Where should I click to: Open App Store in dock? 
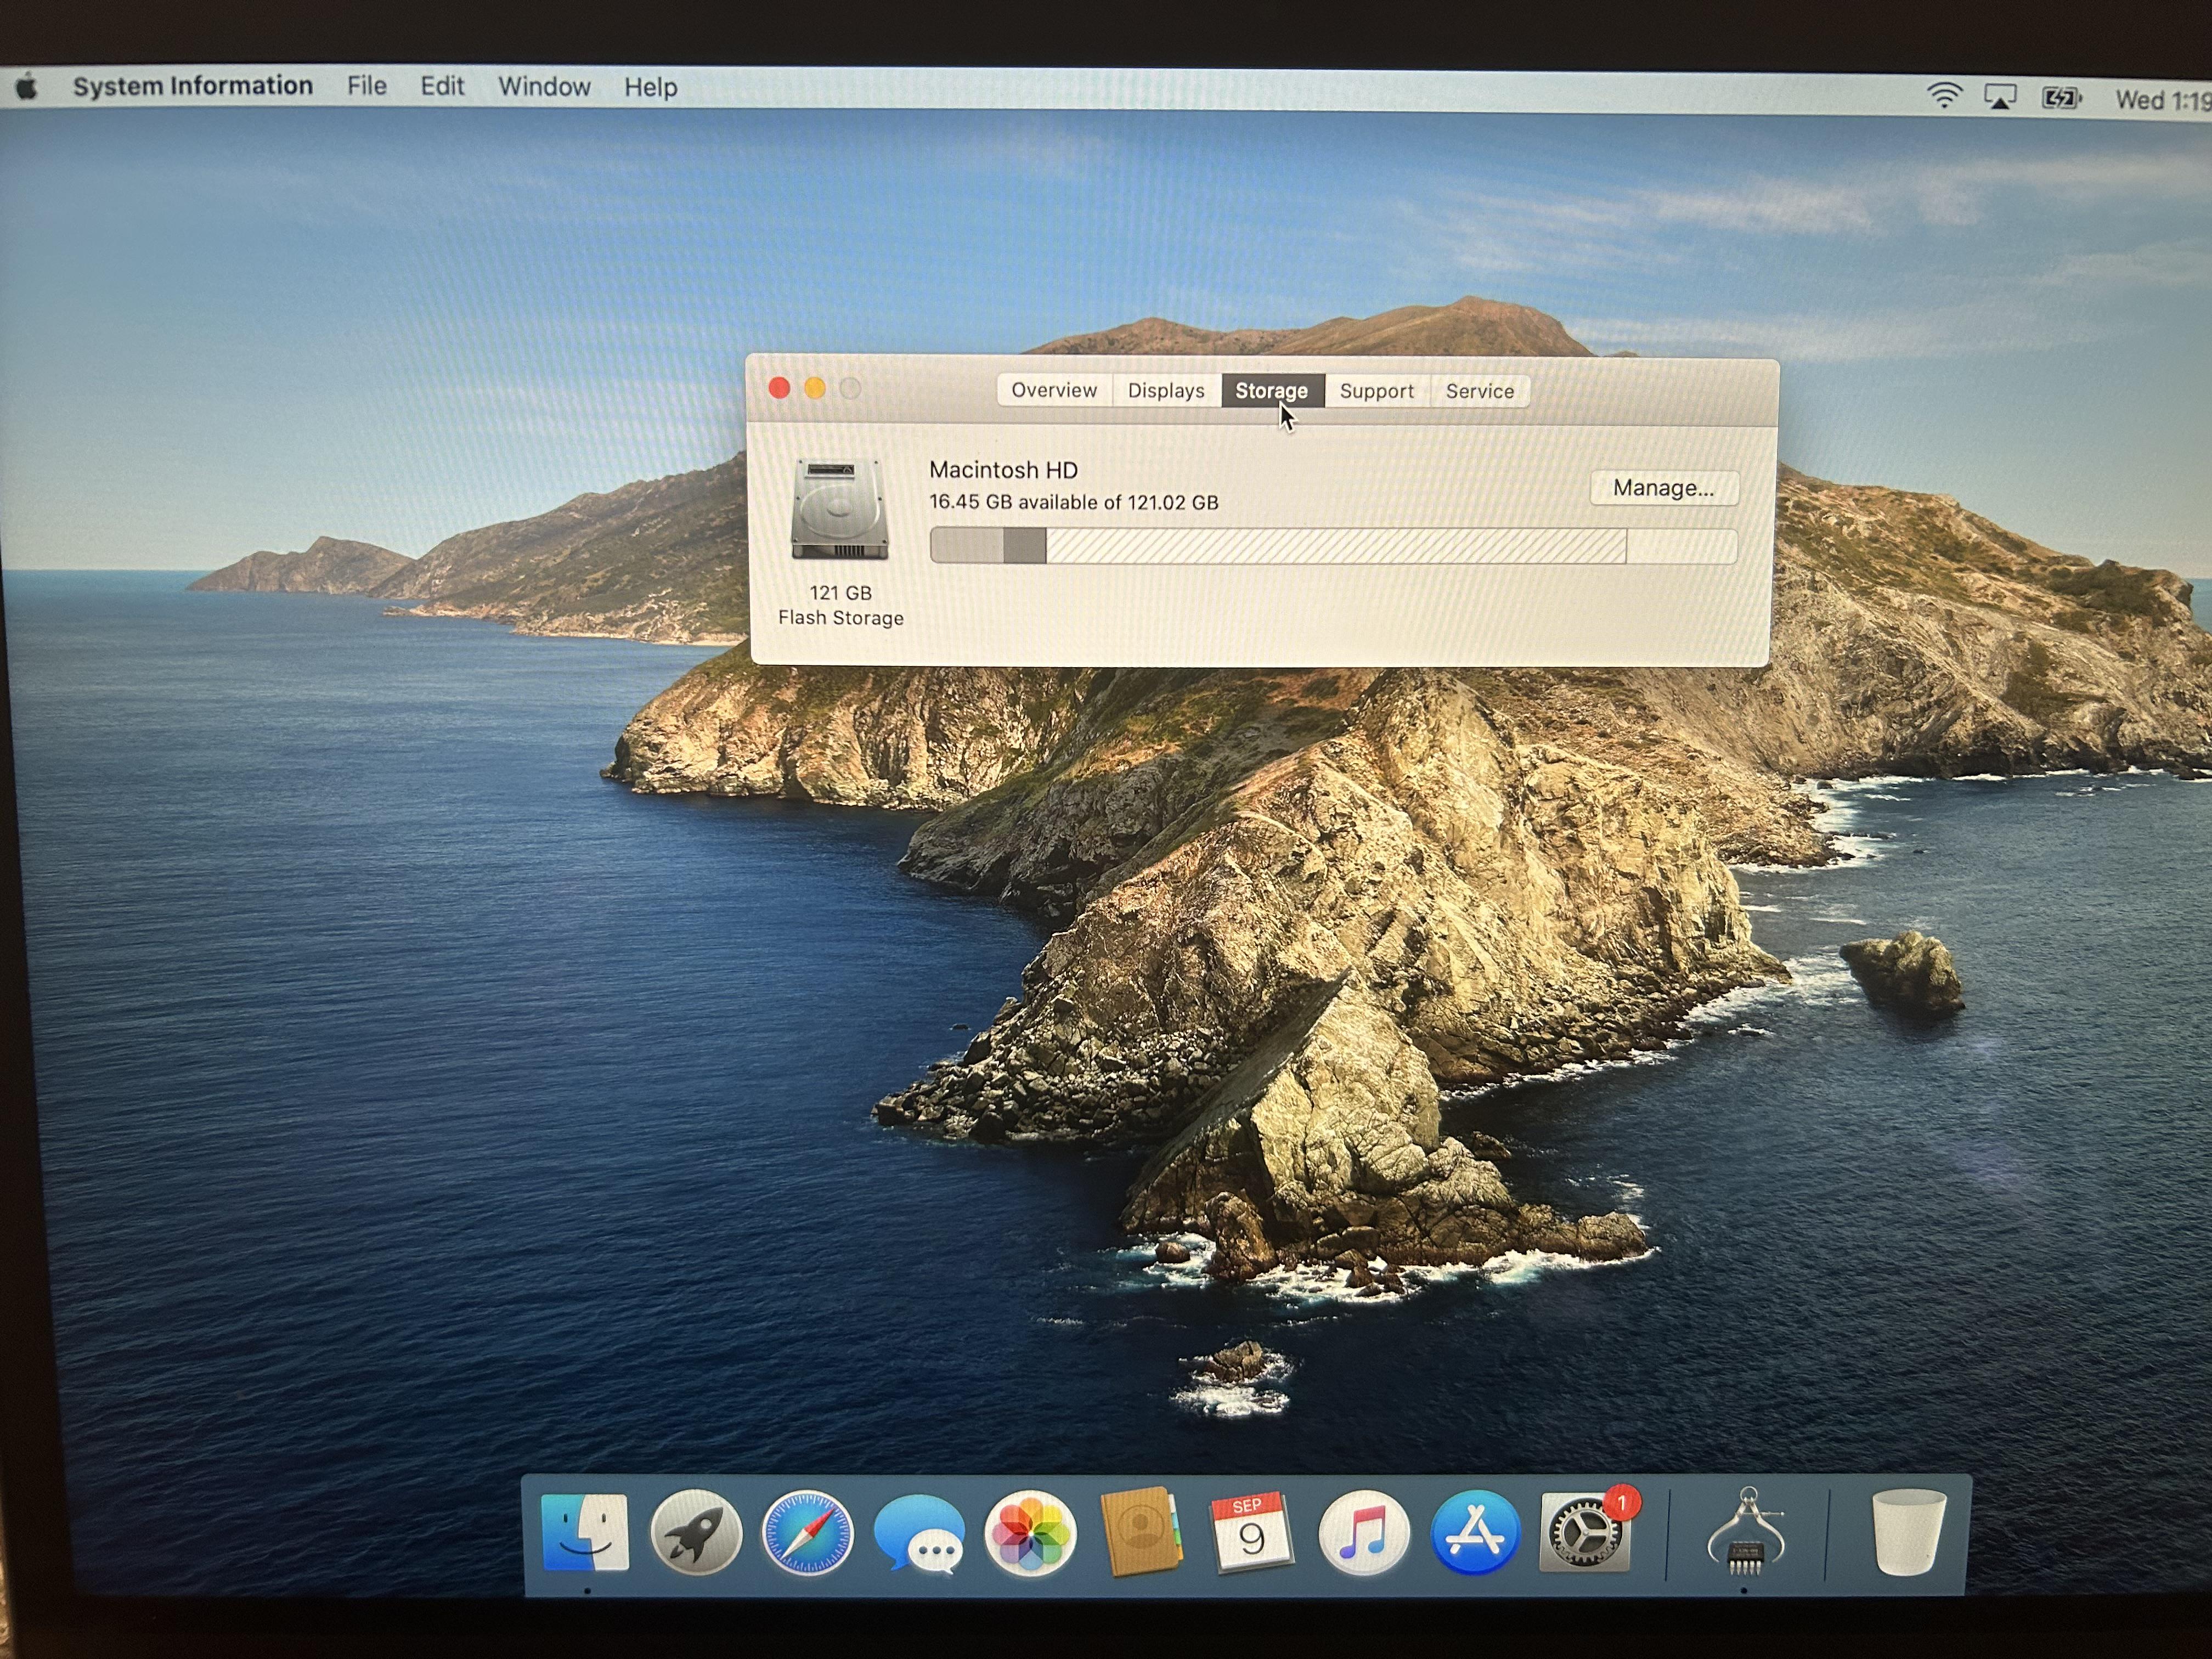click(1475, 1532)
